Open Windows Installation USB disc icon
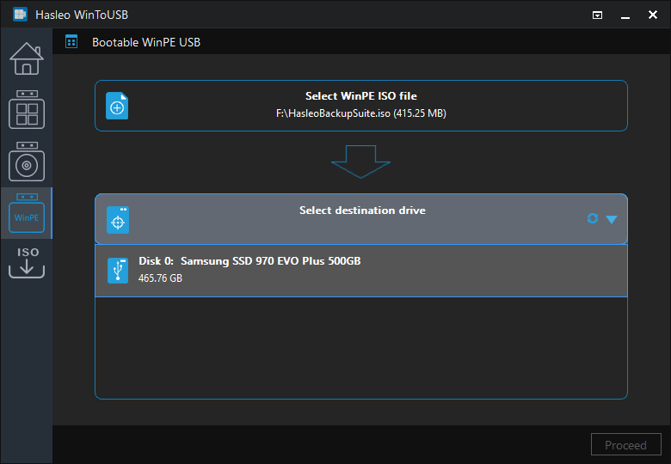This screenshot has width=671, height=464. [27, 162]
